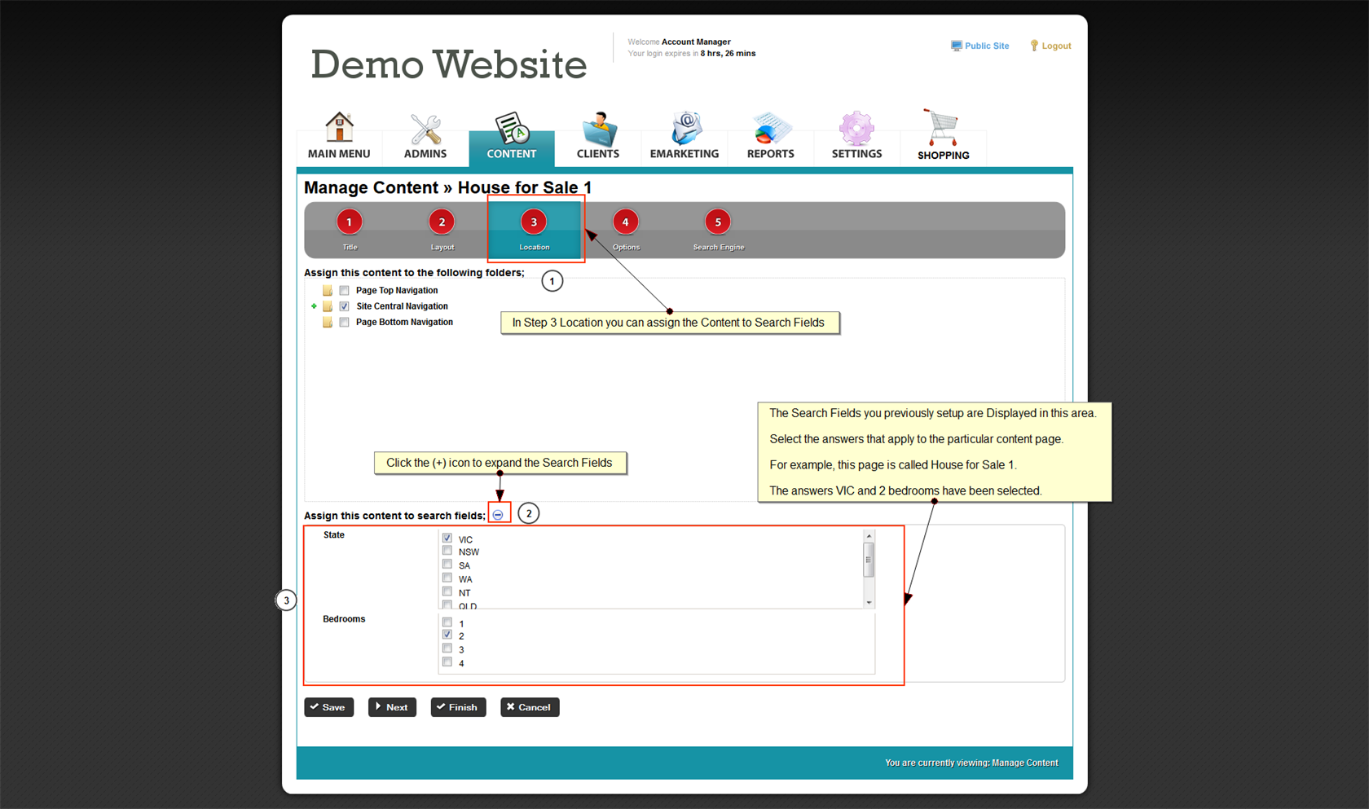Image resolution: width=1369 pixels, height=809 pixels.
Task: Enable the Page Top Navigation checkbox
Action: point(345,291)
